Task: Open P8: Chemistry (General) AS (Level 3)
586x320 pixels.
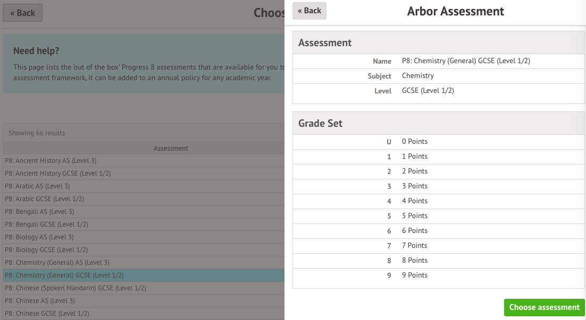Action: point(57,263)
